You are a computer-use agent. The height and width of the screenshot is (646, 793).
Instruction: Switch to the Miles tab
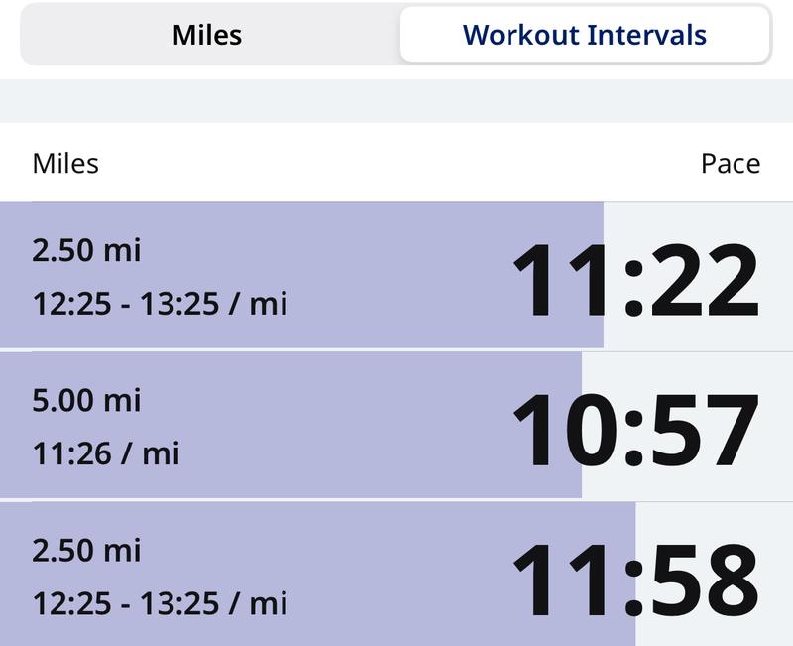tap(207, 36)
